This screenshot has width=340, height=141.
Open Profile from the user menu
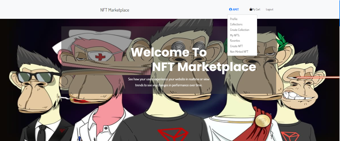click(234, 19)
